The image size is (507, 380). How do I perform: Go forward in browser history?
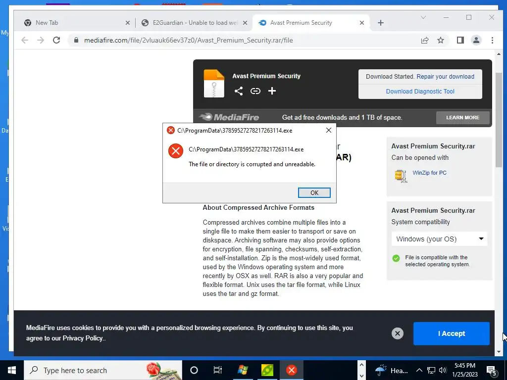pyautogui.click(x=41, y=40)
